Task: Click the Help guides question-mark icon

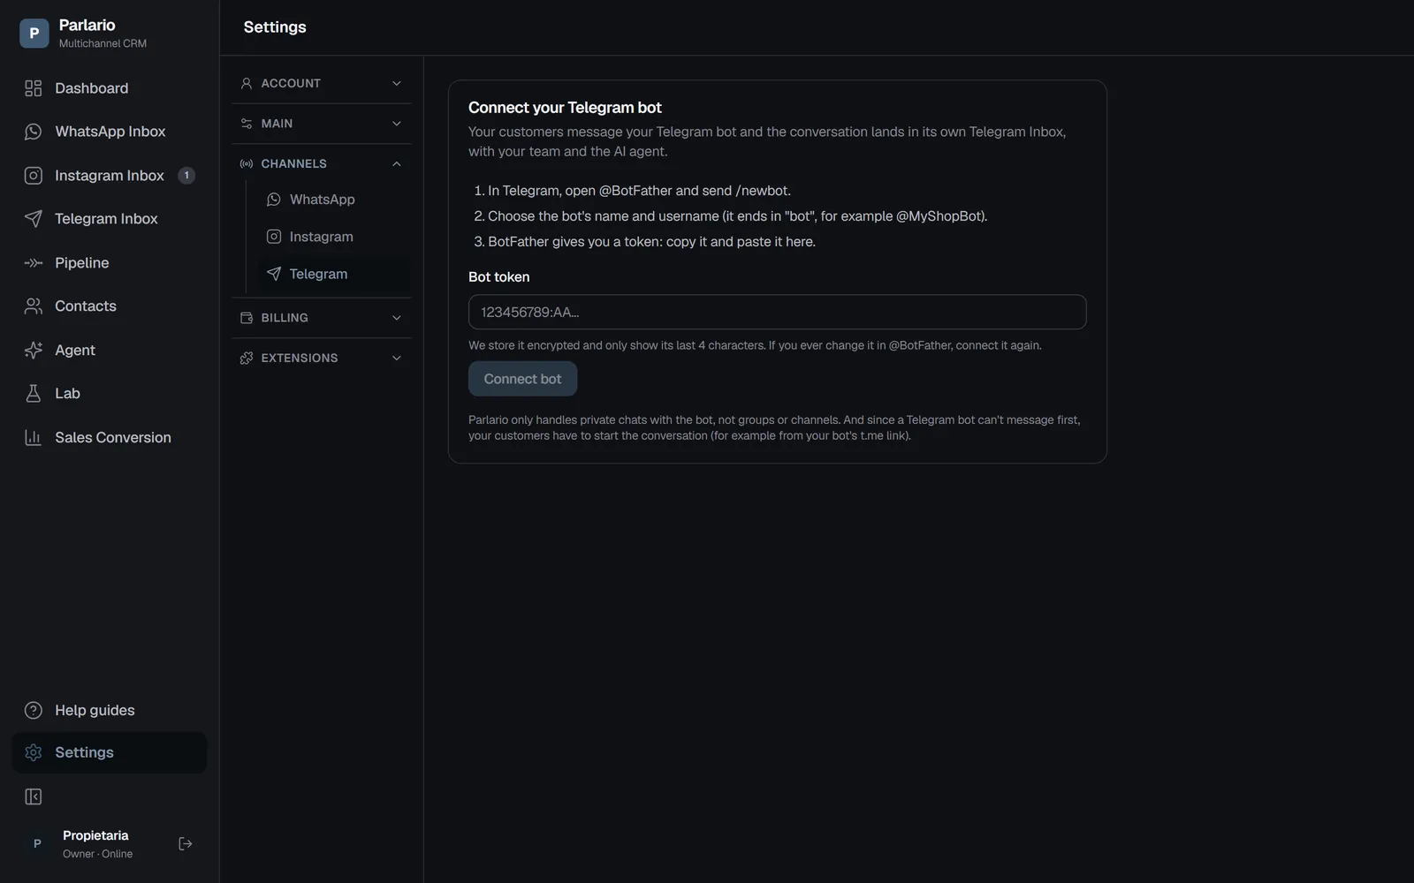Action: tap(34, 711)
